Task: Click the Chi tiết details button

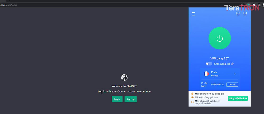Action: pos(232,85)
